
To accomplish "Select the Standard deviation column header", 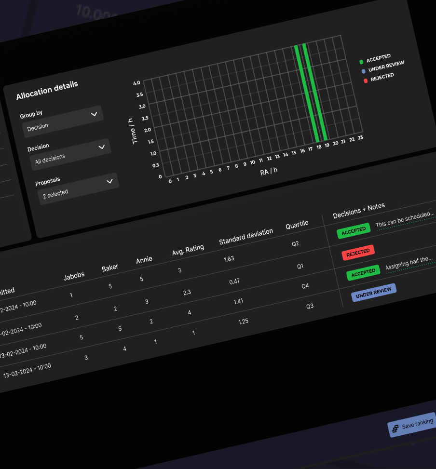I will pos(246,236).
